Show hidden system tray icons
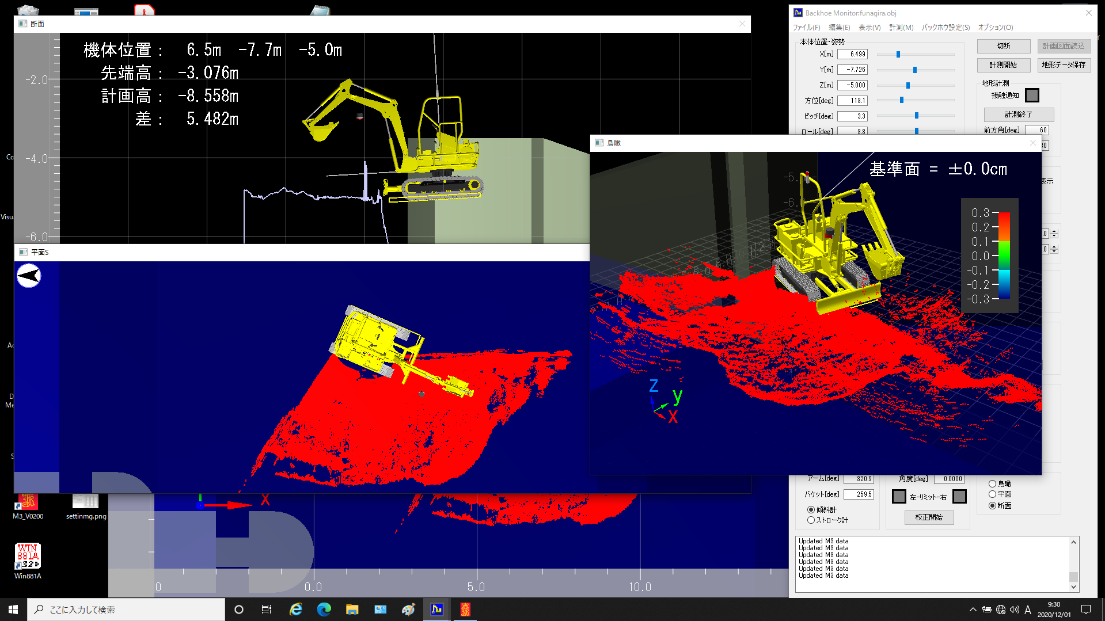Image resolution: width=1105 pixels, height=621 pixels. [973, 609]
